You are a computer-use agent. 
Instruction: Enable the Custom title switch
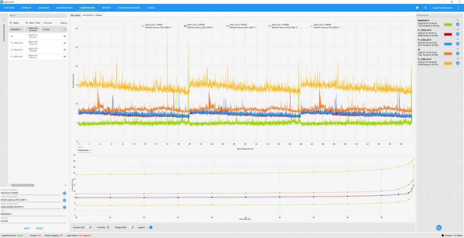[89, 227]
